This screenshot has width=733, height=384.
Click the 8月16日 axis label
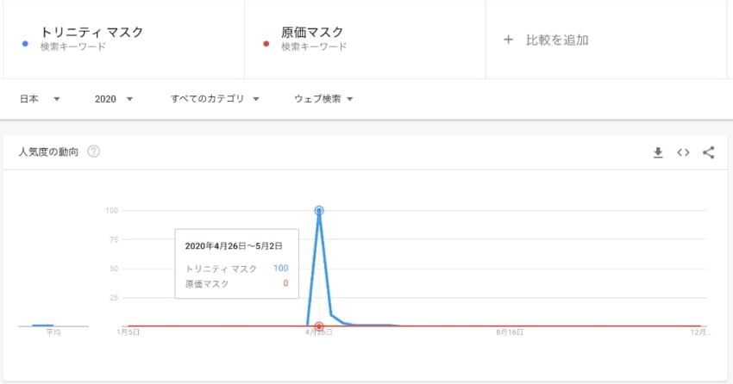[511, 332]
